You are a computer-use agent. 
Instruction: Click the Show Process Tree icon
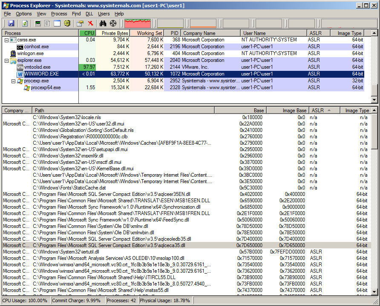[47, 23]
